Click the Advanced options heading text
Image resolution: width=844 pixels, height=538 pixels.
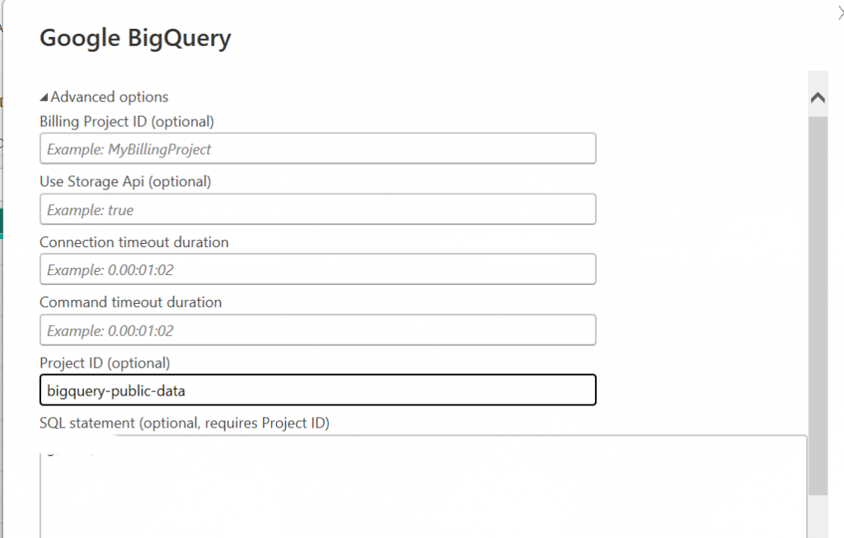pyautogui.click(x=110, y=97)
